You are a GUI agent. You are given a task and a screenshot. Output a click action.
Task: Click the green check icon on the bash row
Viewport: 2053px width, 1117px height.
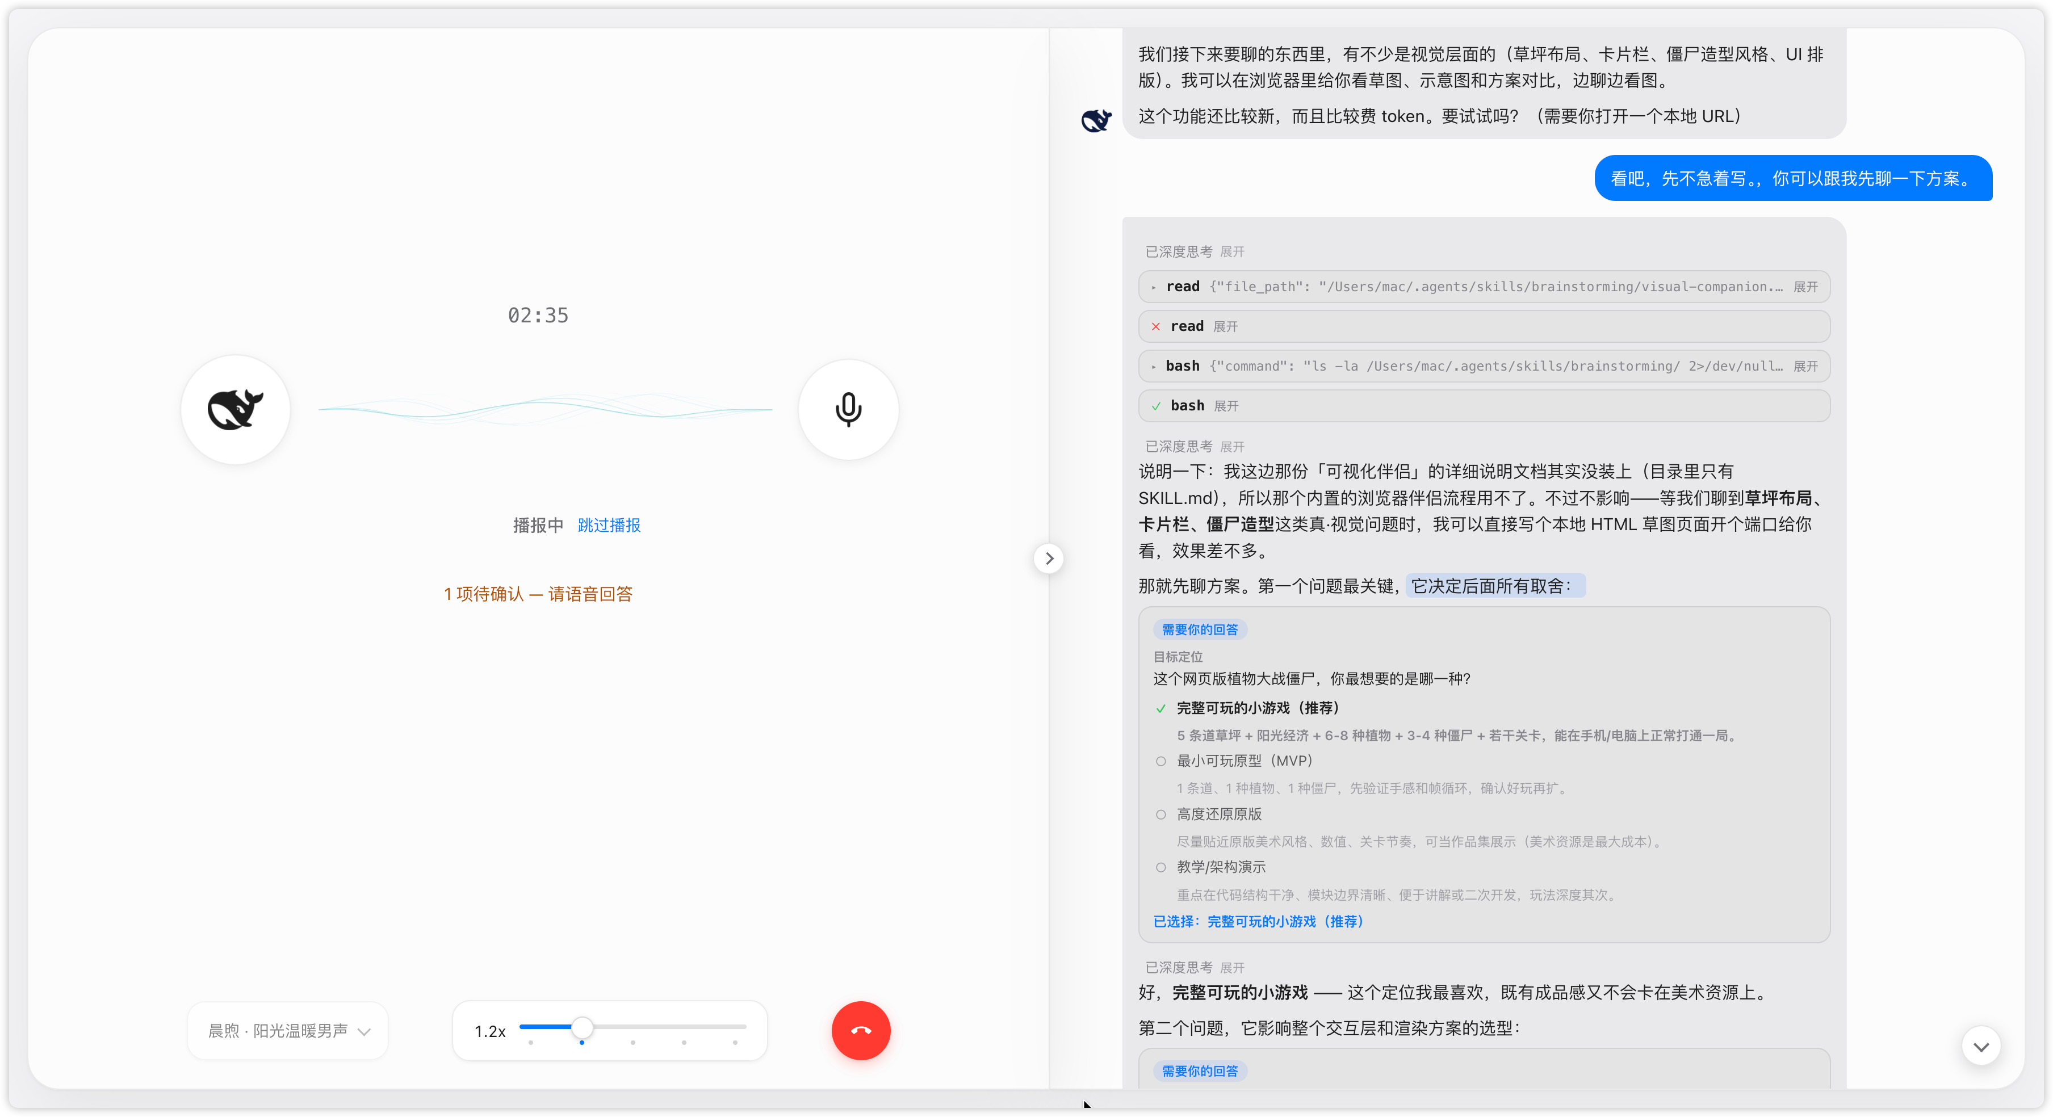click(x=1155, y=406)
